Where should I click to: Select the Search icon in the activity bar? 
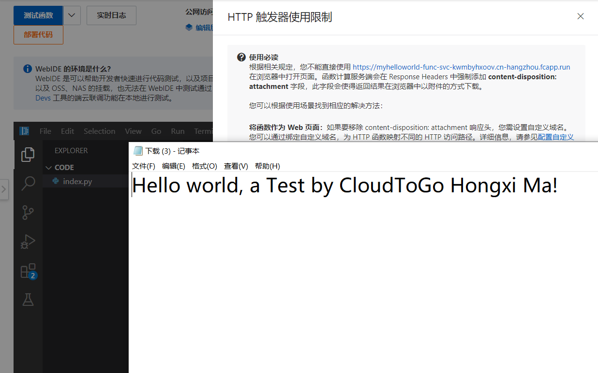point(28,183)
